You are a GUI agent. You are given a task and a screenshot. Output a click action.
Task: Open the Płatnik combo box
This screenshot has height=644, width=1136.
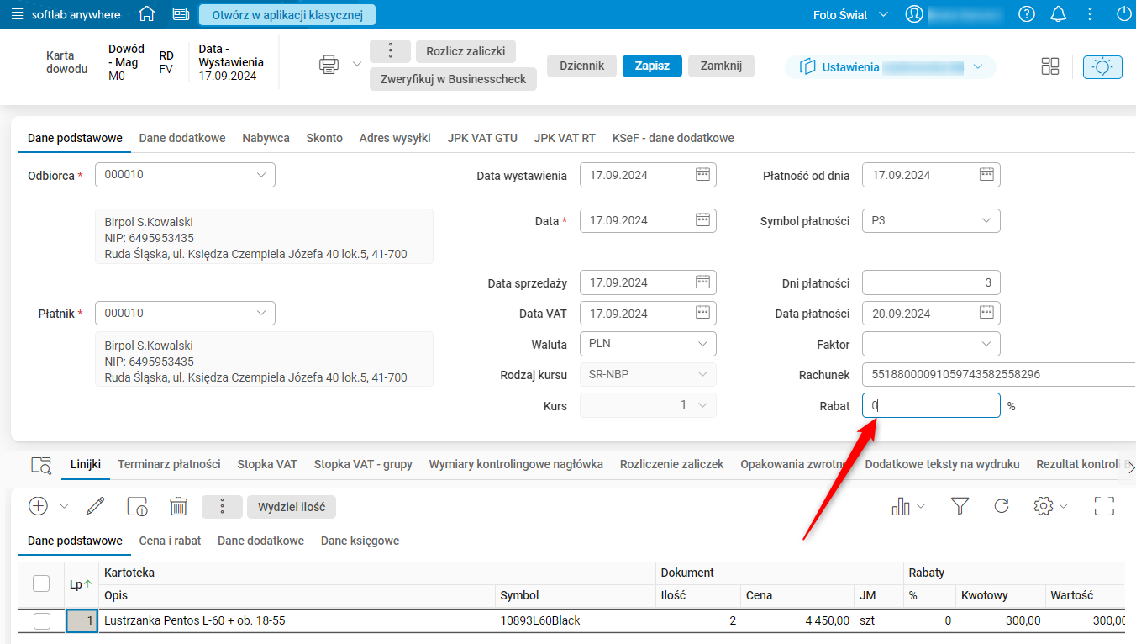click(185, 313)
